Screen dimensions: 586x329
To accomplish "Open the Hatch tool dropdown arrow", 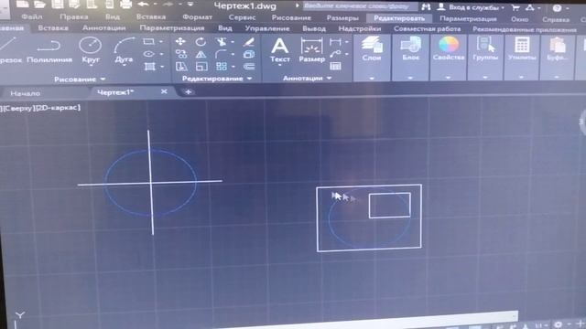I will (x=162, y=67).
